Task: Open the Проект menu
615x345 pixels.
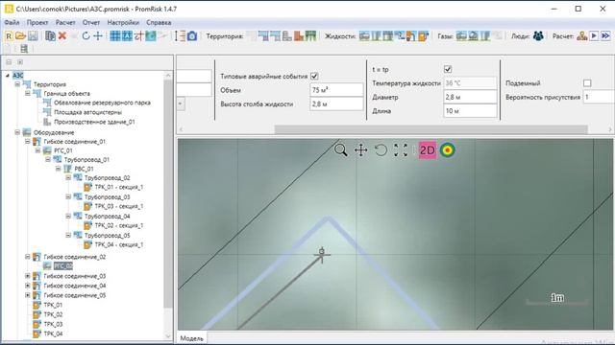Action: (37, 22)
